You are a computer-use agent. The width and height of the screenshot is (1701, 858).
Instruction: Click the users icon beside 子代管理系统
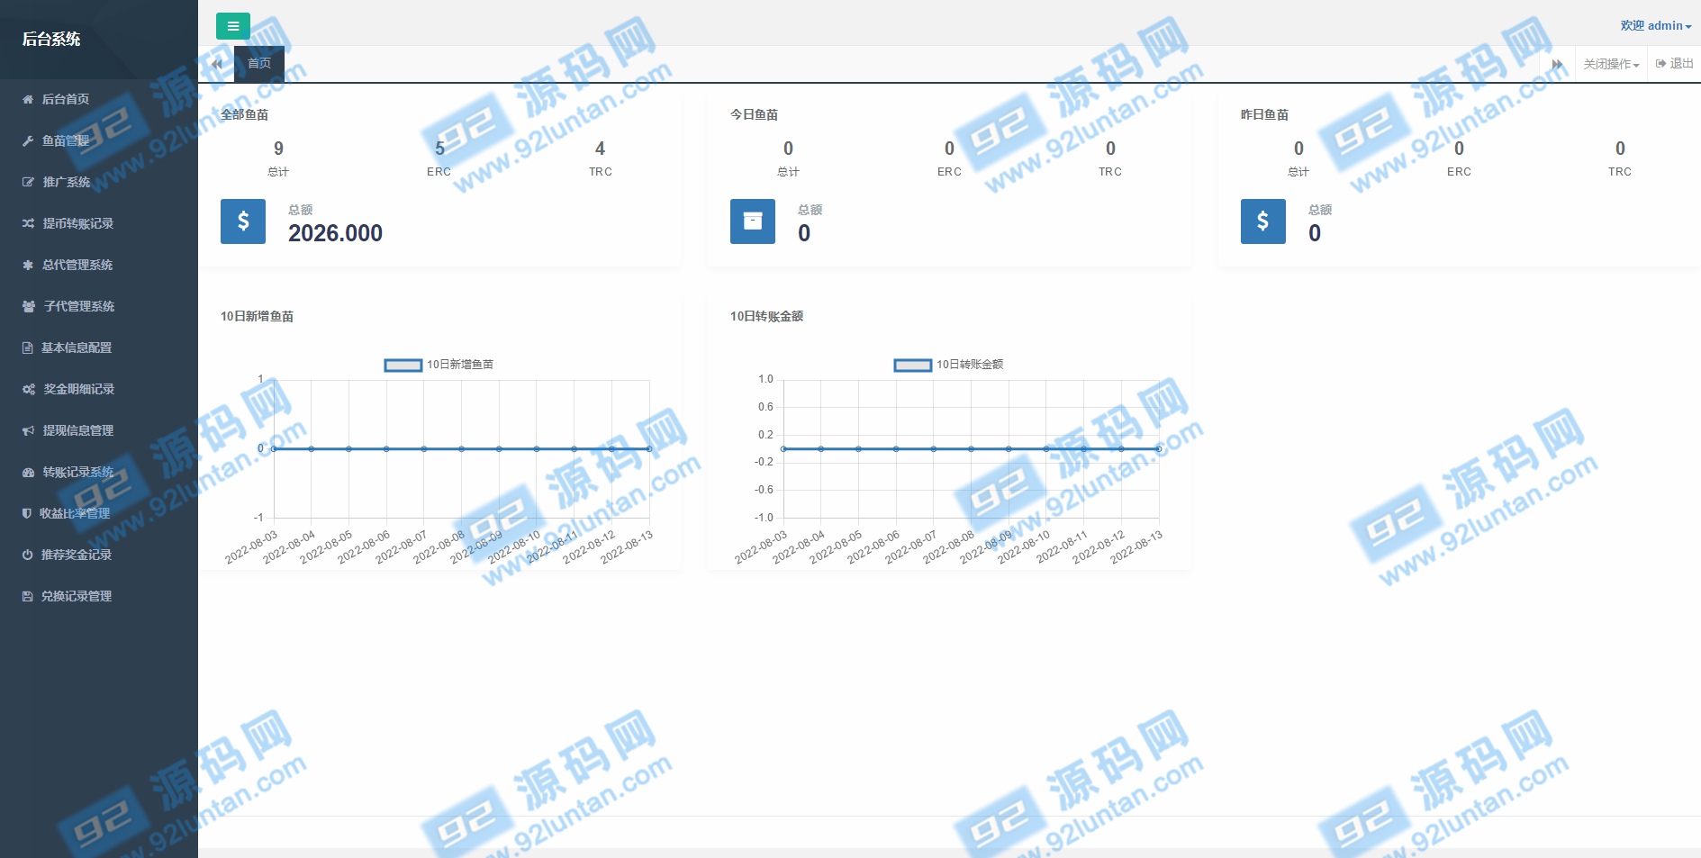29,307
